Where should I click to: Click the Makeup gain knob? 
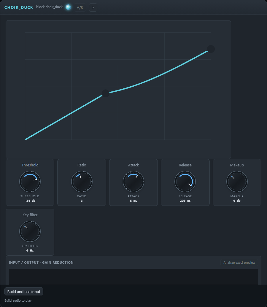(237, 182)
